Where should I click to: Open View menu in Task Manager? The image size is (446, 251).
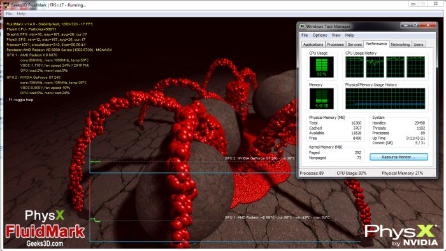click(x=336, y=35)
